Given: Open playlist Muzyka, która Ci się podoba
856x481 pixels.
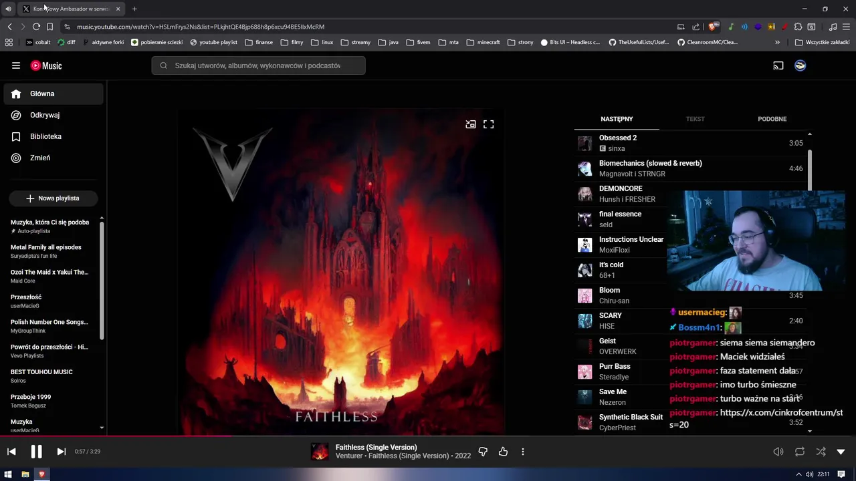Looking at the screenshot, I should coord(50,226).
